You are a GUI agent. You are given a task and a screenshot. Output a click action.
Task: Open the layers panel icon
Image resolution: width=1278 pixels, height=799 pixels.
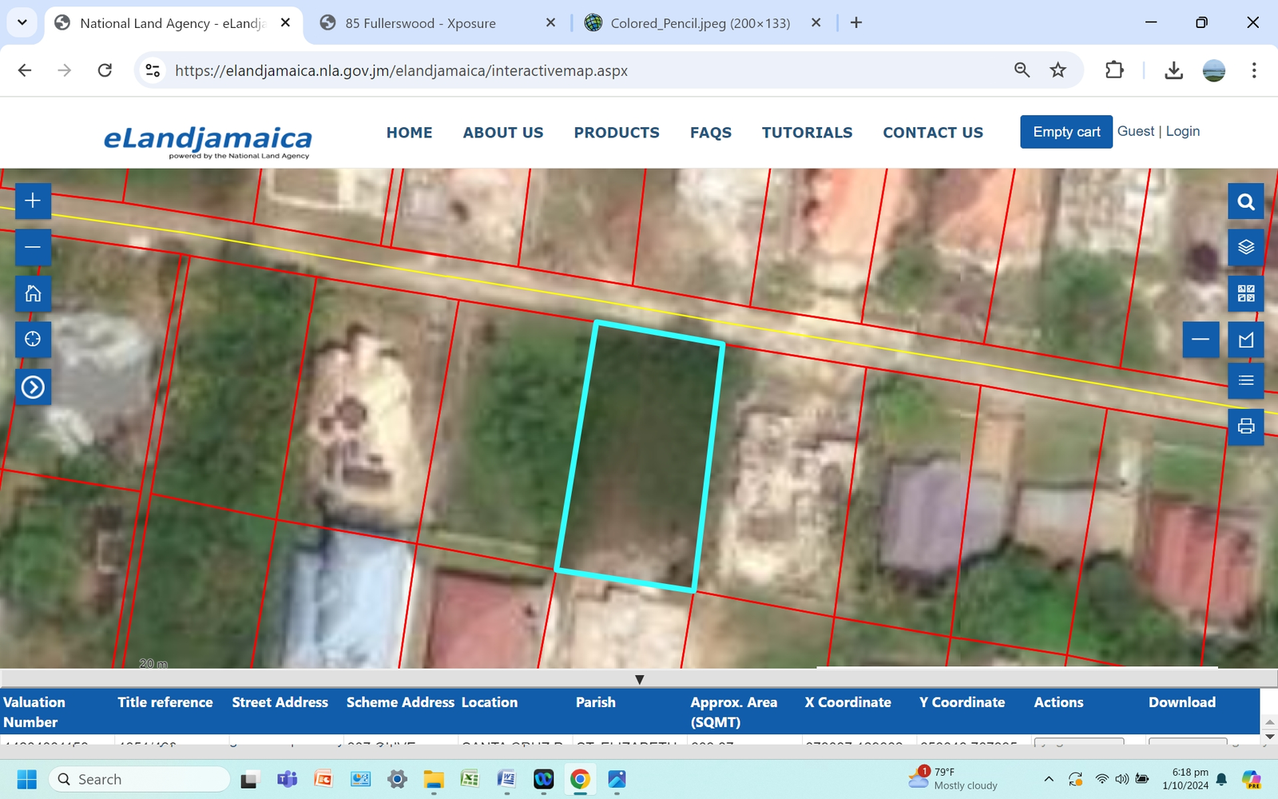[1245, 248]
